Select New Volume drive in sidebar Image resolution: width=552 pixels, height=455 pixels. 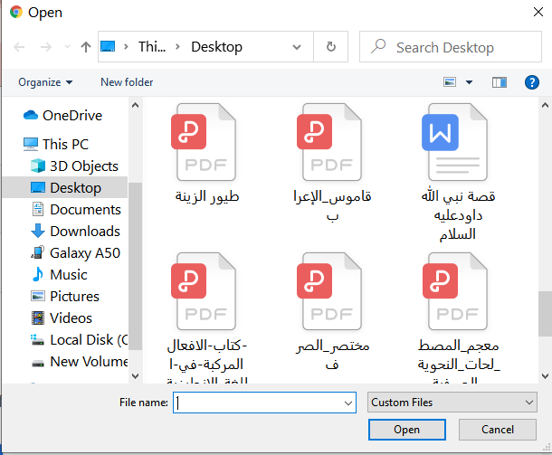tap(89, 362)
